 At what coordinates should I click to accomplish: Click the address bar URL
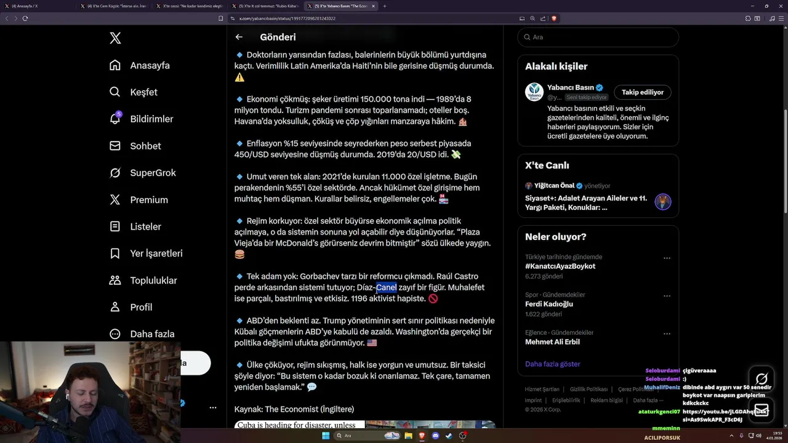287,18
